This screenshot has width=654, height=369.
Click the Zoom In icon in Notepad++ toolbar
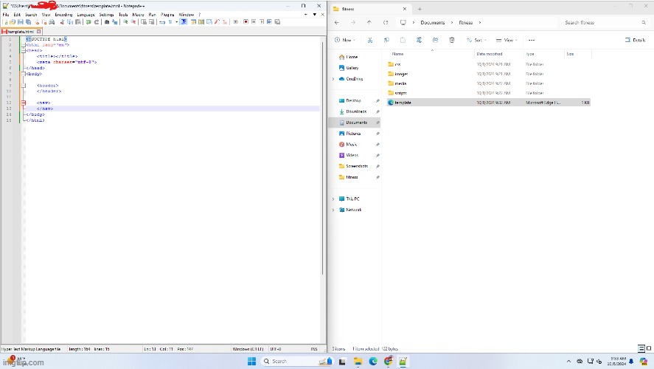pos(125,21)
